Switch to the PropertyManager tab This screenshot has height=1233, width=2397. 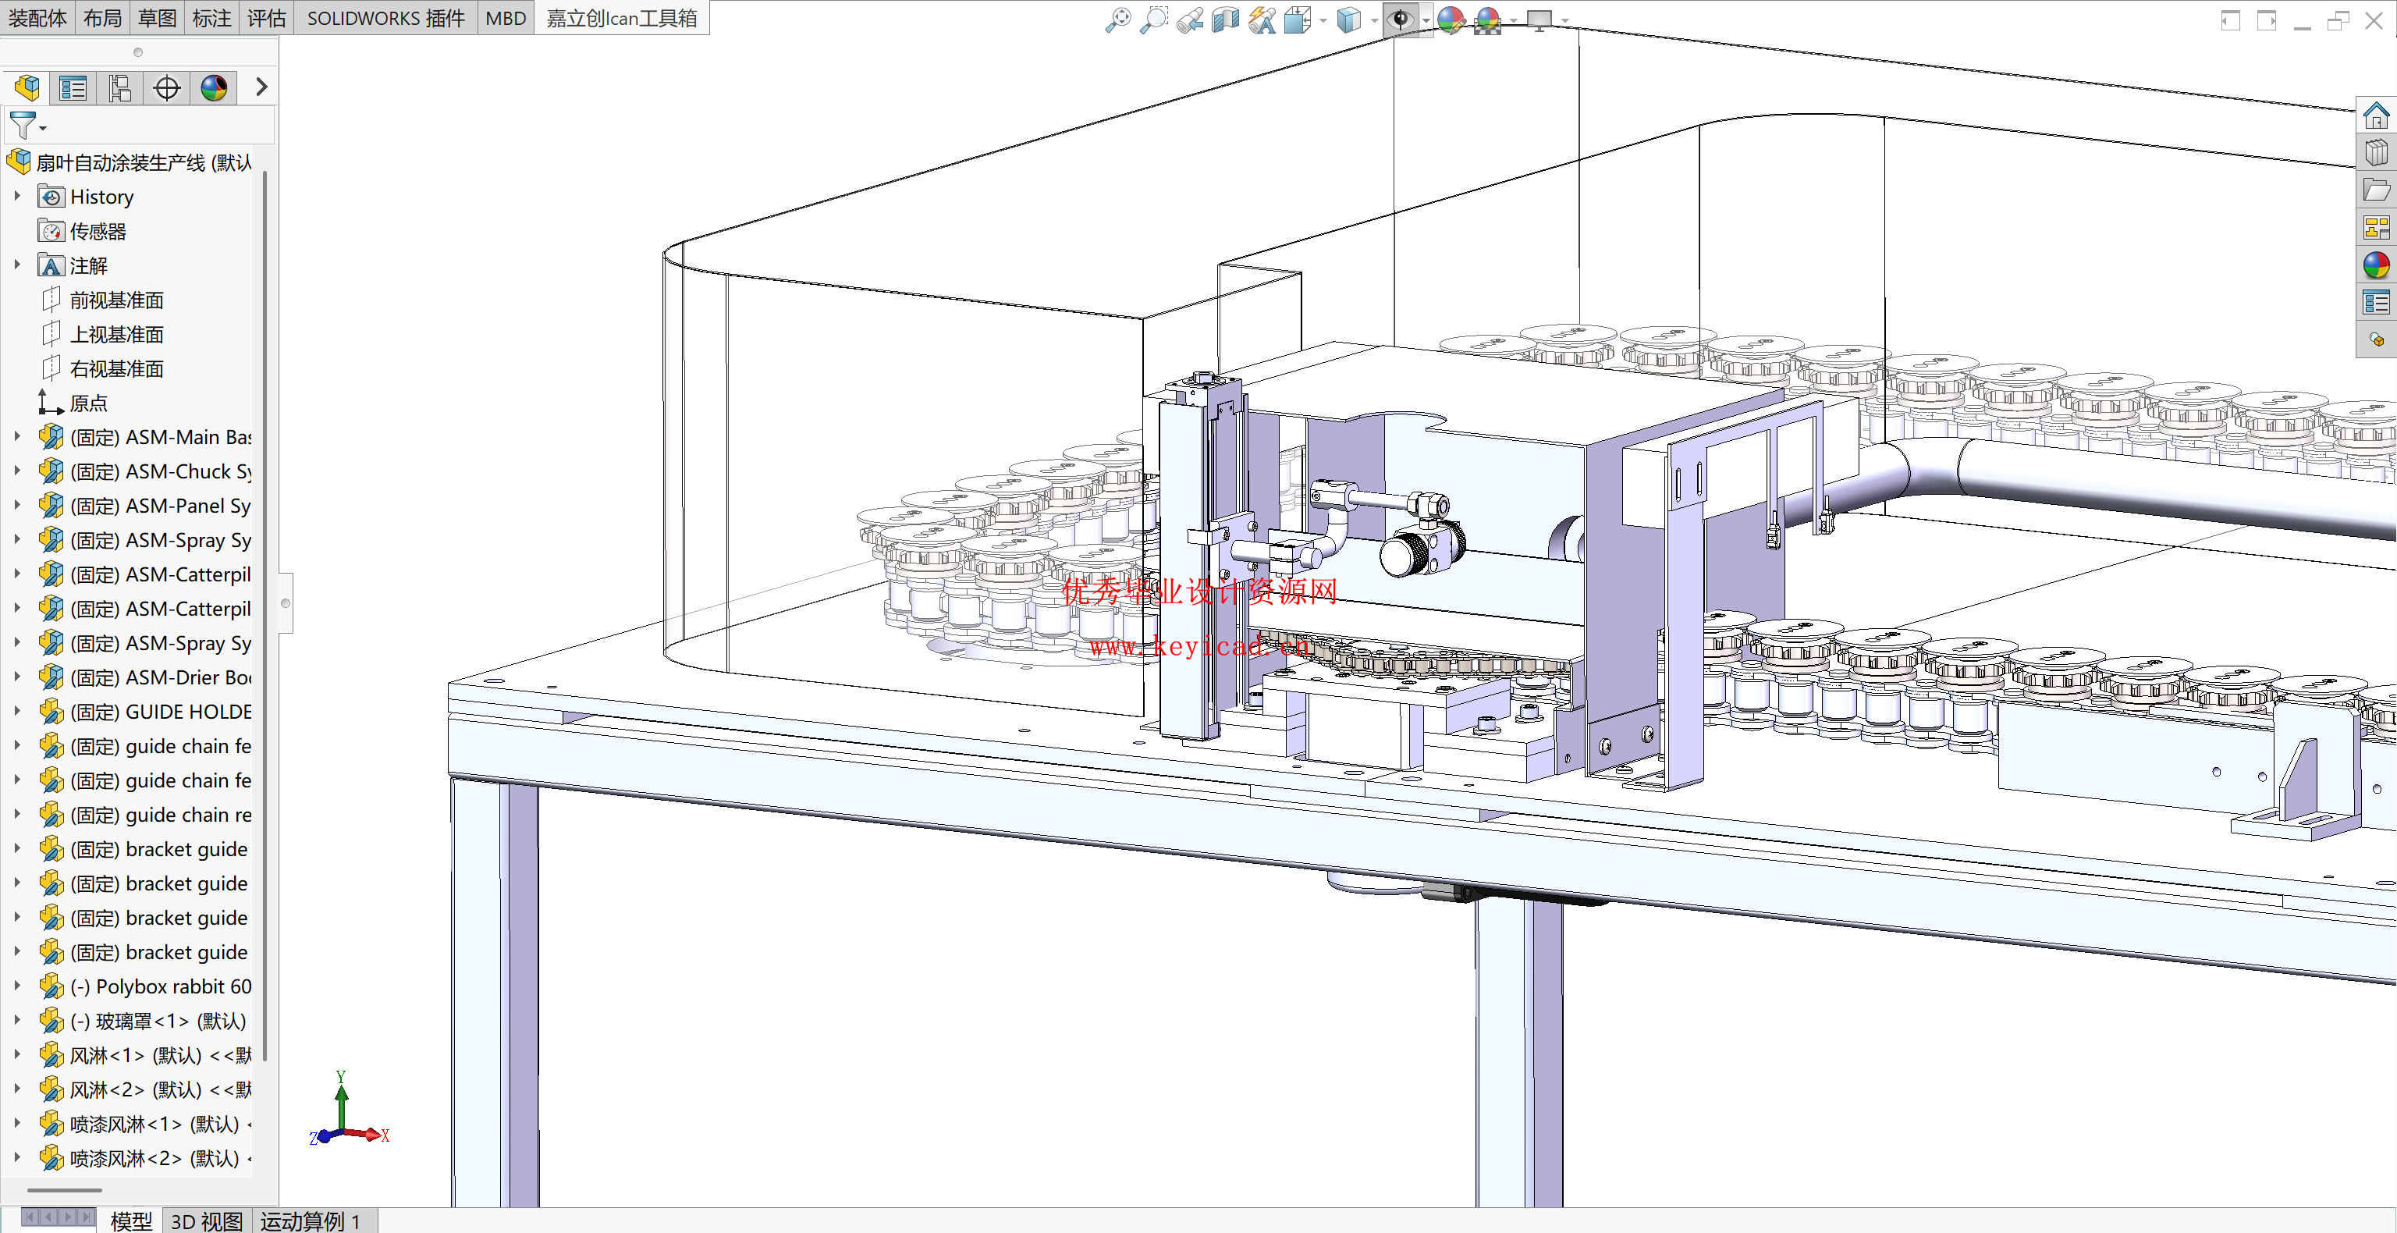click(73, 88)
